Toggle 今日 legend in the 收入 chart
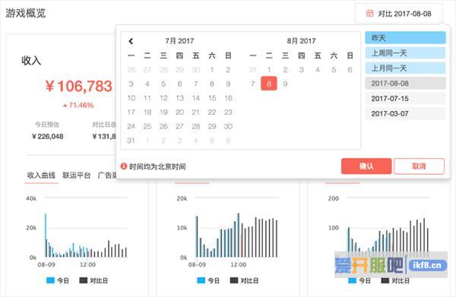 coord(58,280)
